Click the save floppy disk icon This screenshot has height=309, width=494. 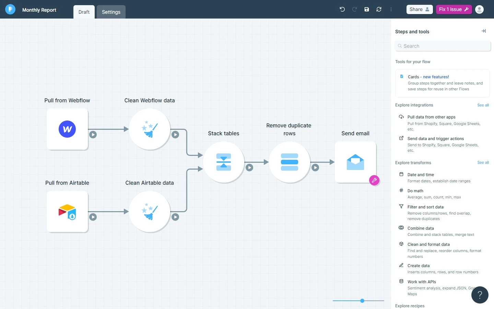(367, 9)
